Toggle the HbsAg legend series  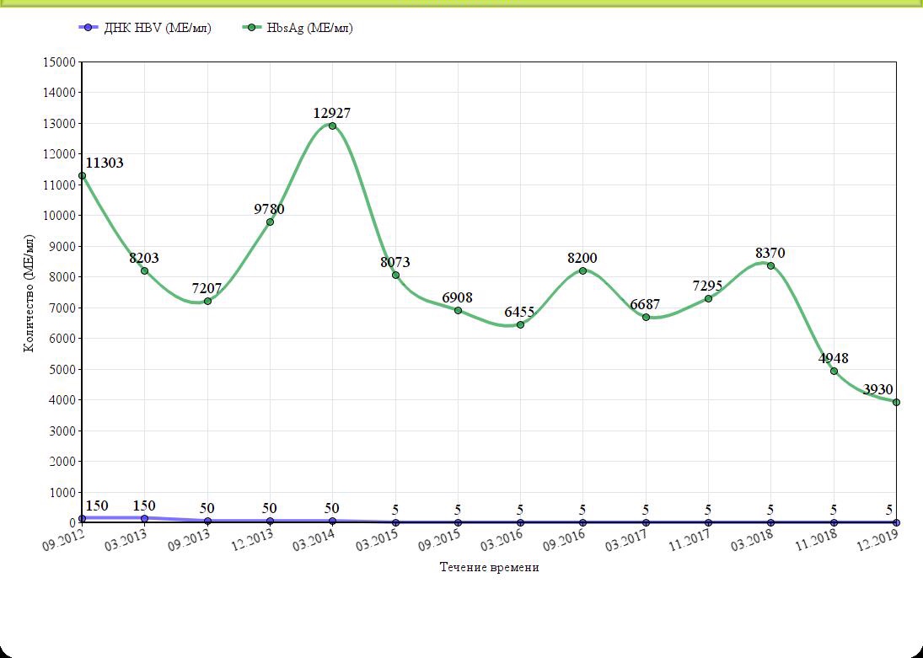298,28
